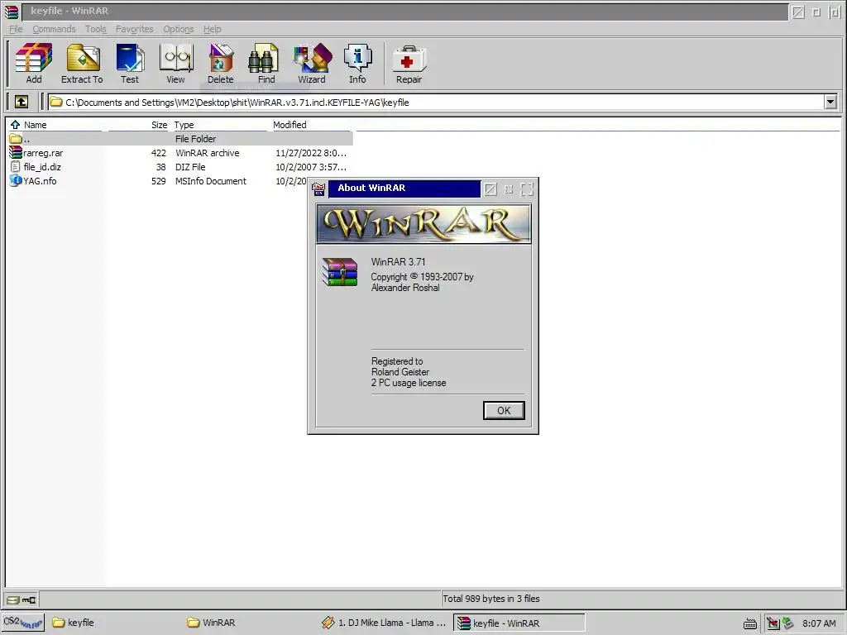Image resolution: width=847 pixels, height=635 pixels.
Task: Click 'Roland Geister' registered name text
Action: tap(400, 372)
